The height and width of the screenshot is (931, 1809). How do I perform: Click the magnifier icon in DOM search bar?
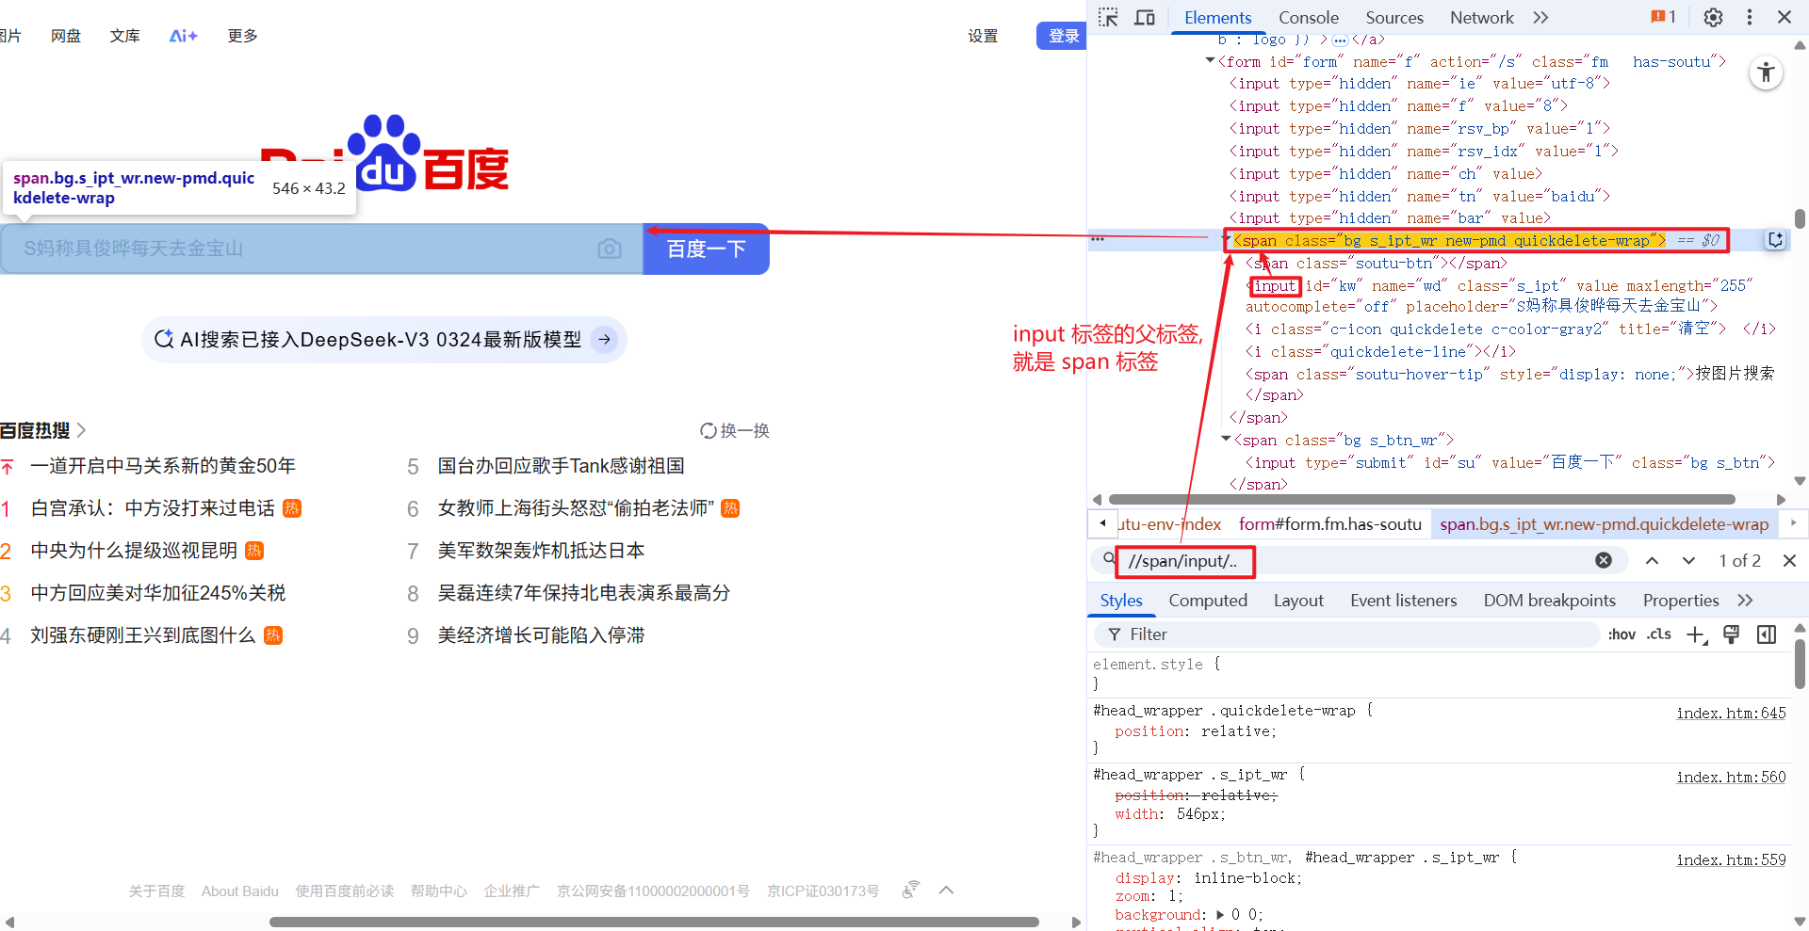click(x=1110, y=559)
